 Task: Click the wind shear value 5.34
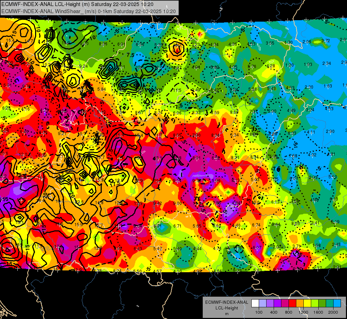(234, 135)
